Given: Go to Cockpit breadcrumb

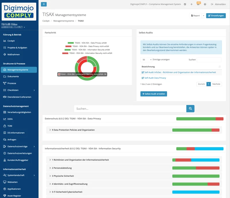Looking at the screenshot, I should tap(46, 21).
